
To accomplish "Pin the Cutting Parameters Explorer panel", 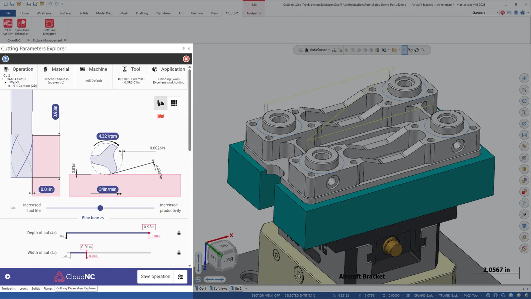I will 184,49.
